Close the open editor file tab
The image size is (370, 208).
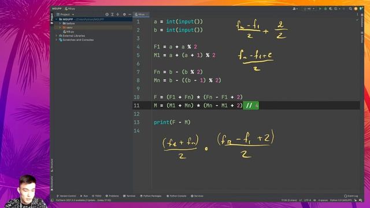[147, 14]
